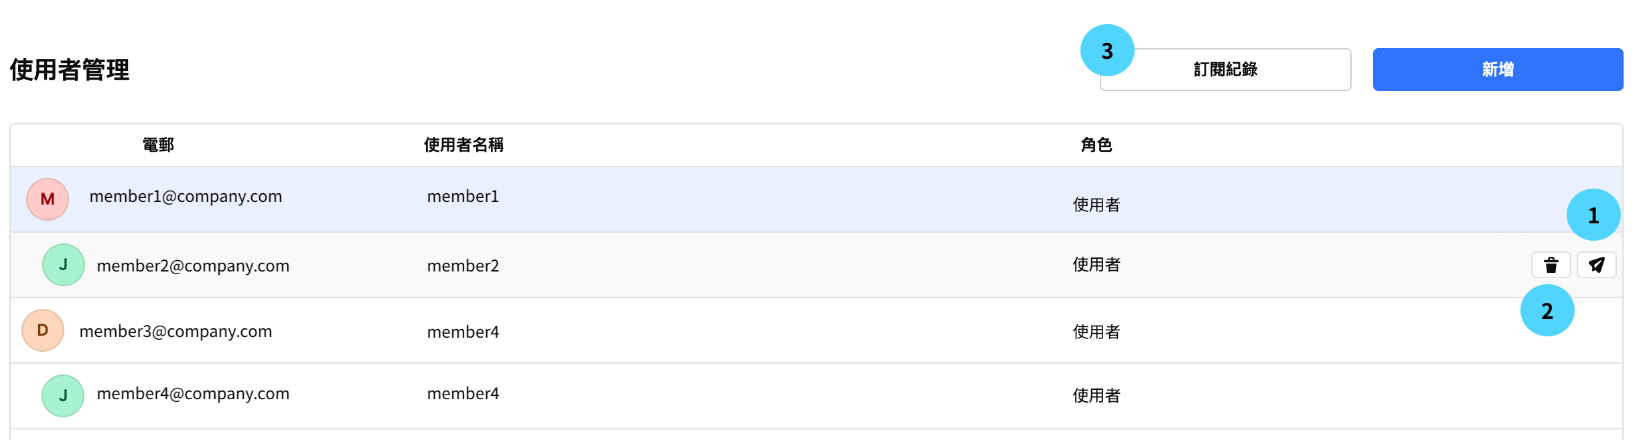Select the member3@company.com email
Screen dimensions: 1641x440
coord(175,332)
